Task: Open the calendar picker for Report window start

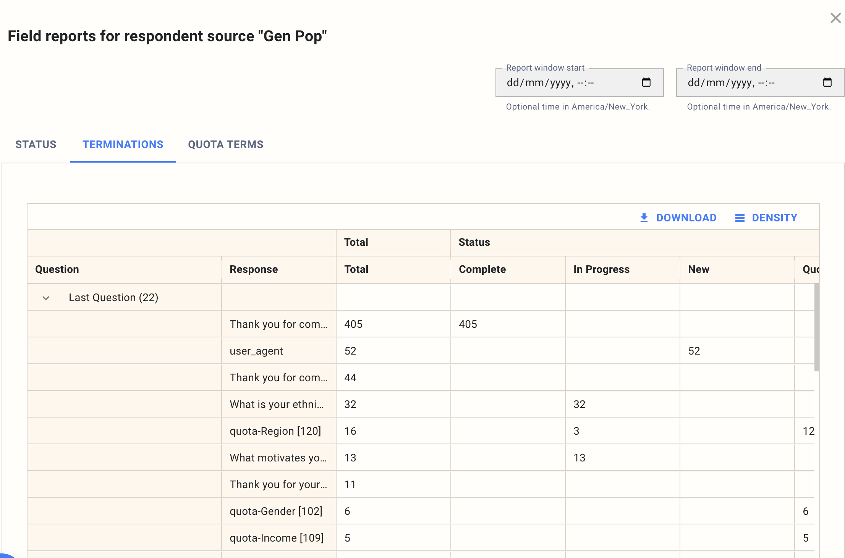Action: point(646,82)
